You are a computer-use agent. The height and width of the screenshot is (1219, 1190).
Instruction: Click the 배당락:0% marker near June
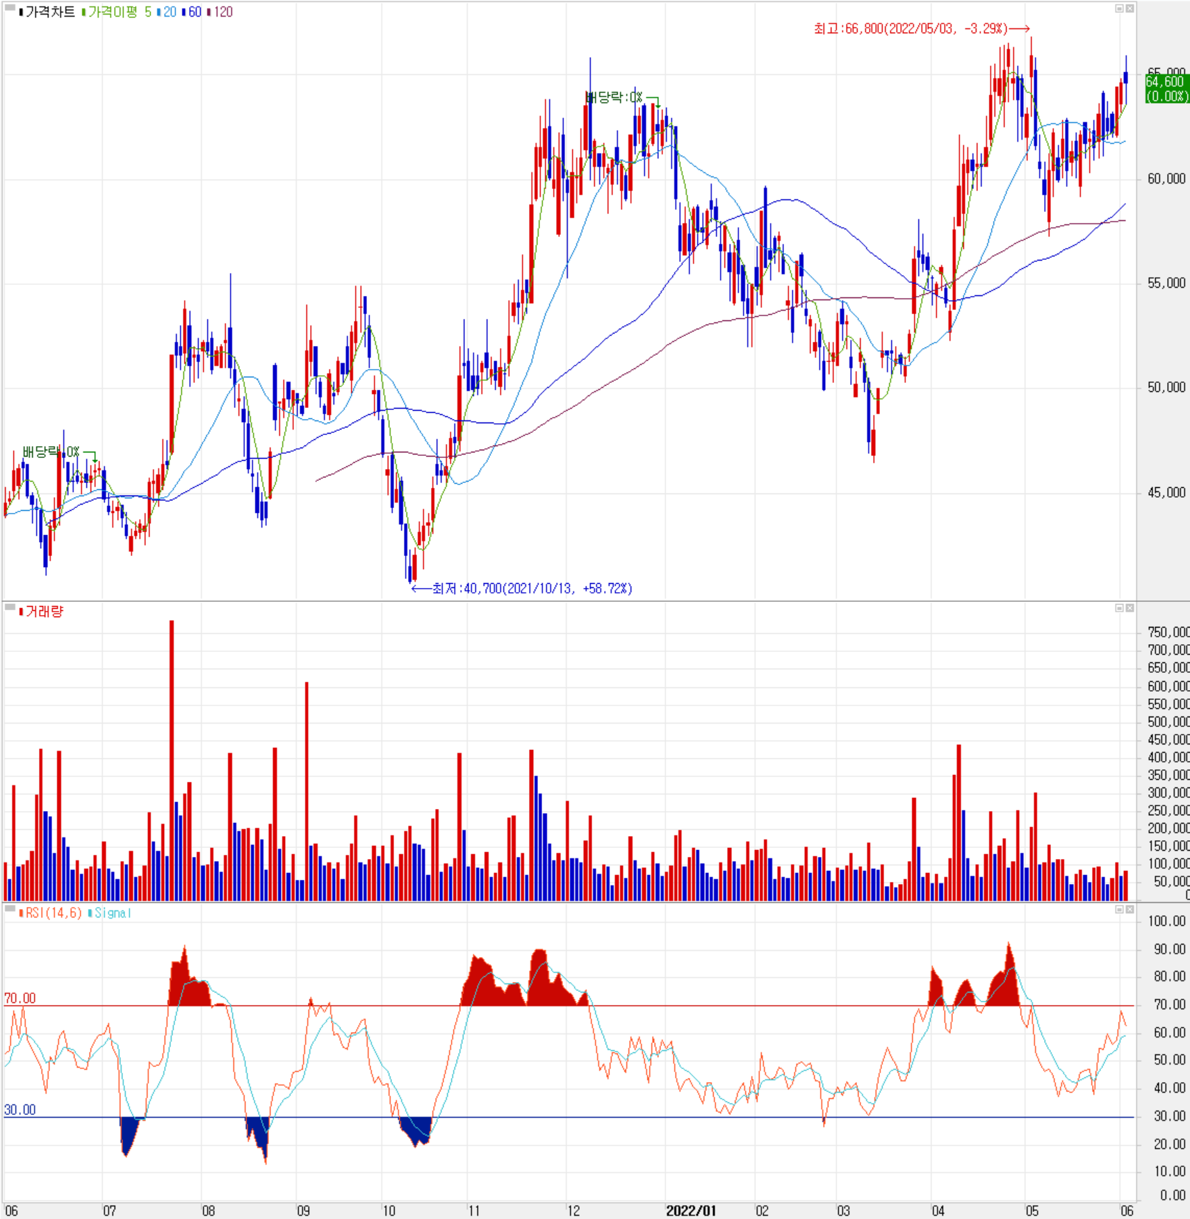point(59,452)
